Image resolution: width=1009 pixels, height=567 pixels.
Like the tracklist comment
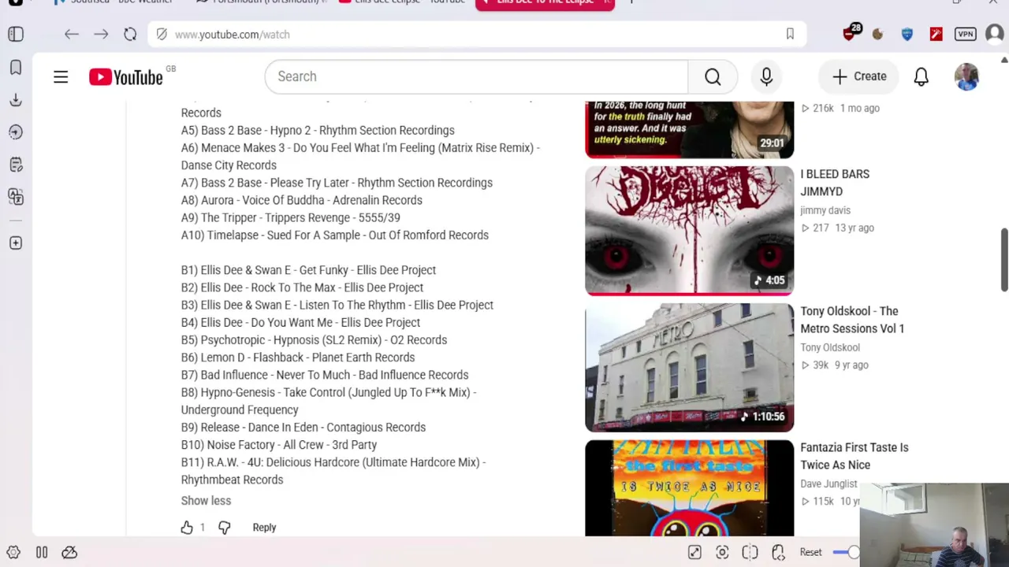click(x=187, y=528)
